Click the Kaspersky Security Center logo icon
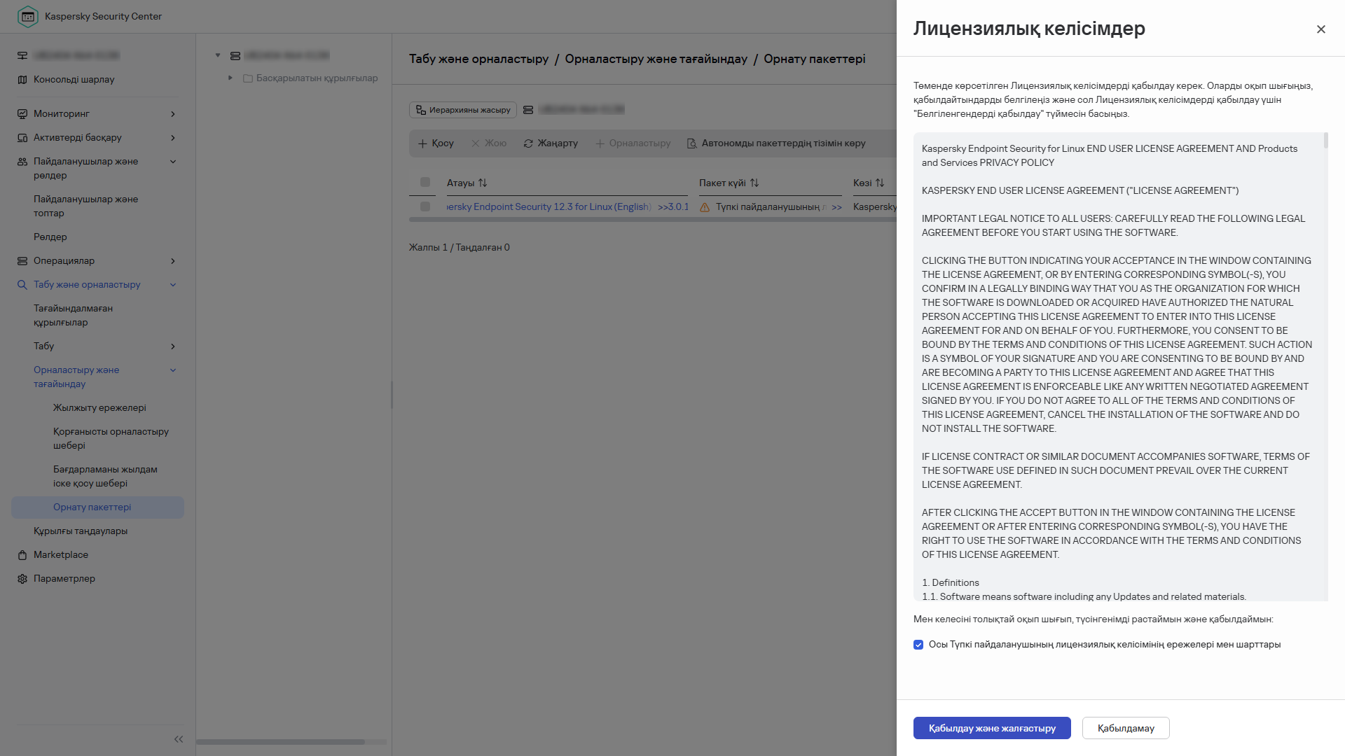1345x756 pixels. click(x=28, y=16)
